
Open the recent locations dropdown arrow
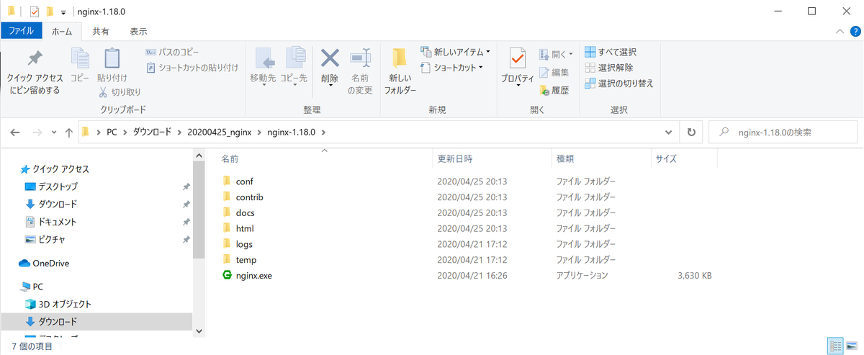54,132
